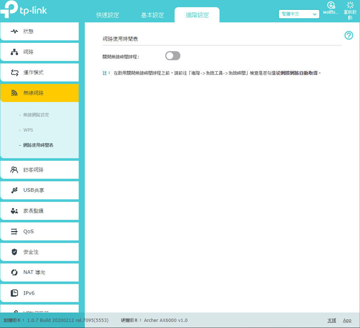Open the 安全性 menu item
The image size is (360, 328).
(40, 252)
